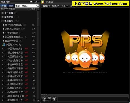Image resolution: width=130 pixels, height=103 pixels.
Task: Click the 共13535个视频 count label
Action: tap(8, 9)
